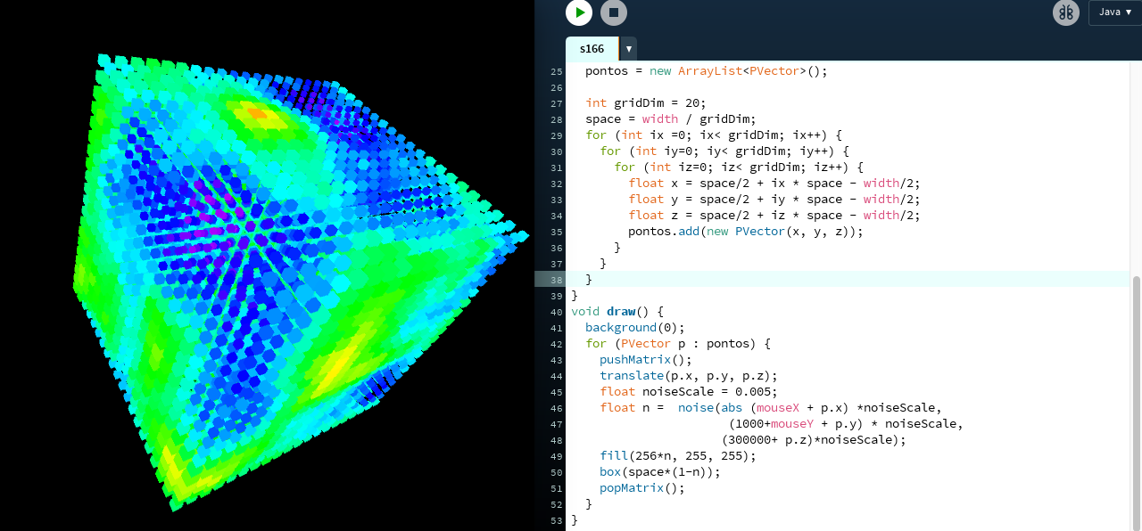Toggle the debugger butterfly icon
The image size is (1142, 531).
pos(1066,12)
